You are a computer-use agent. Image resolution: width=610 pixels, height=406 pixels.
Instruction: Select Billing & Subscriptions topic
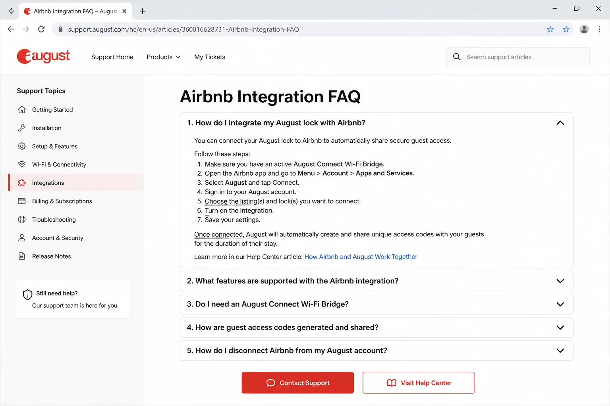(76, 201)
